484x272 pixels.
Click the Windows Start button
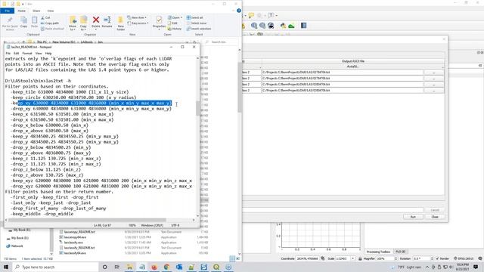6,267
